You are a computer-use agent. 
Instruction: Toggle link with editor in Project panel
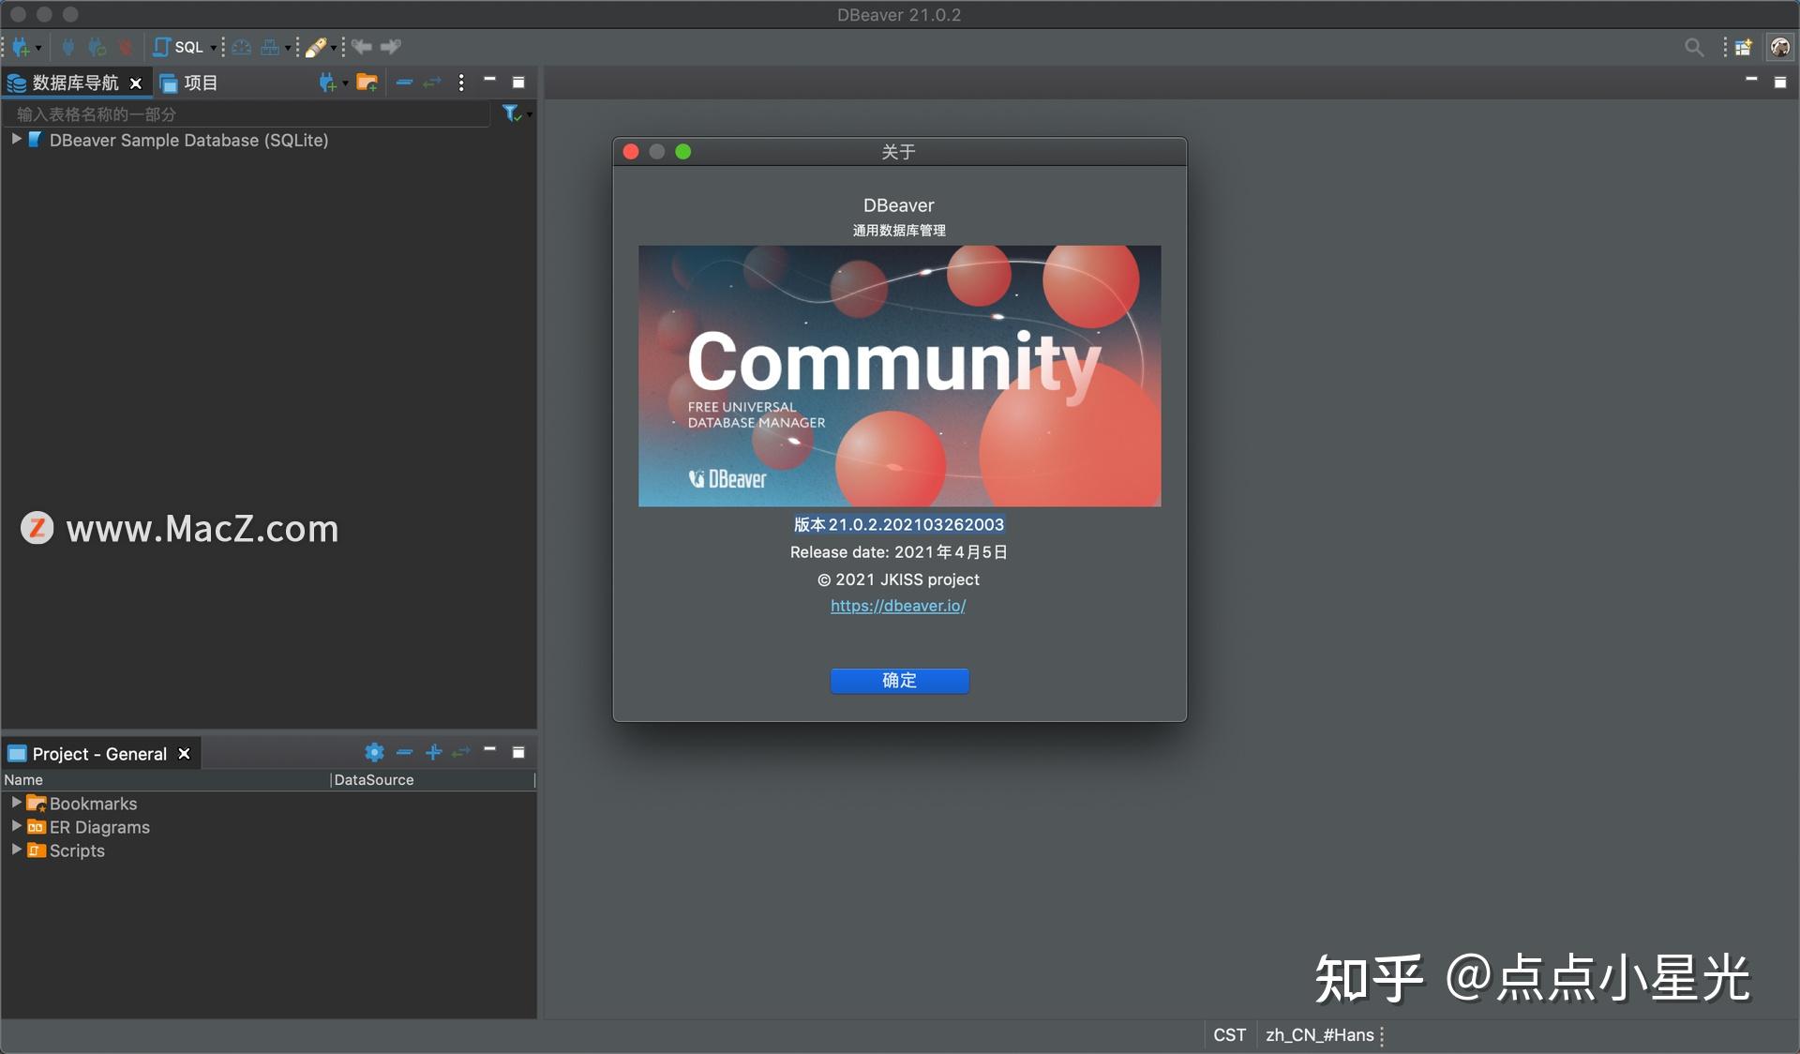click(460, 752)
